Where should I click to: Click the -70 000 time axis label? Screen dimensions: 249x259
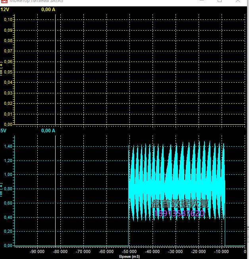pyautogui.click(x=83, y=251)
